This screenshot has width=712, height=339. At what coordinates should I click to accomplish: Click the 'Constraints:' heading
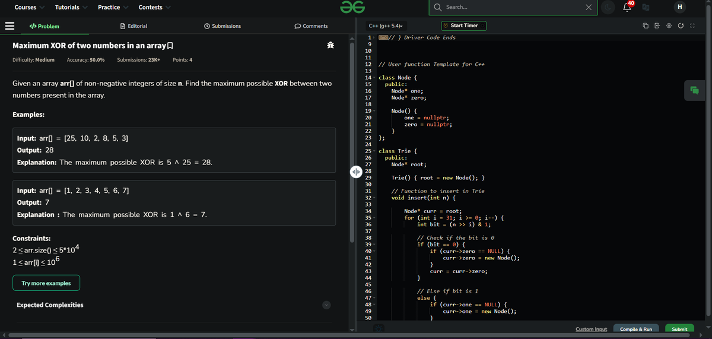coord(31,238)
